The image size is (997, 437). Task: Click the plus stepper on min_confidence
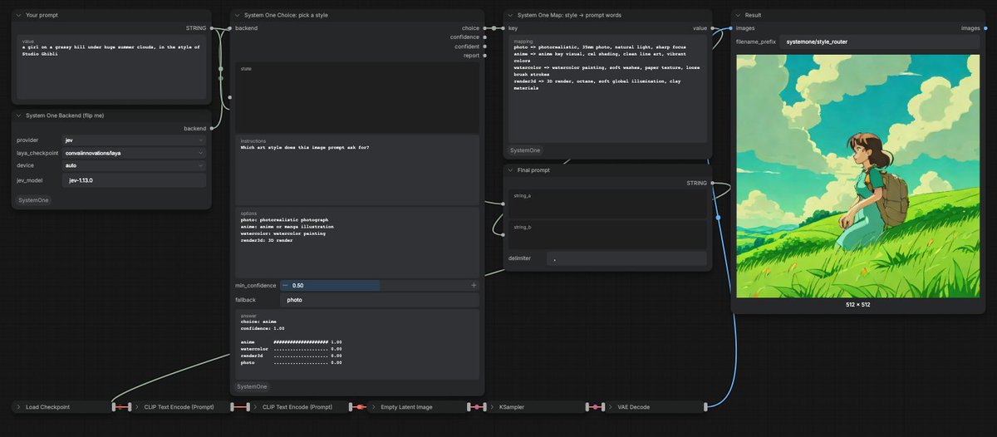[x=474, y=285]
